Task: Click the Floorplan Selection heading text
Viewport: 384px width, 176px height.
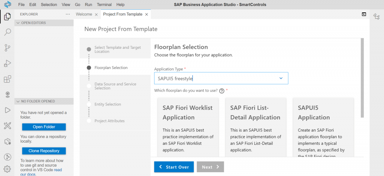Action: pos(181,47)
